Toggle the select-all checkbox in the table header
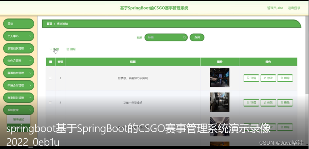The height and width of the screenshot is (149, 309). 51,62
